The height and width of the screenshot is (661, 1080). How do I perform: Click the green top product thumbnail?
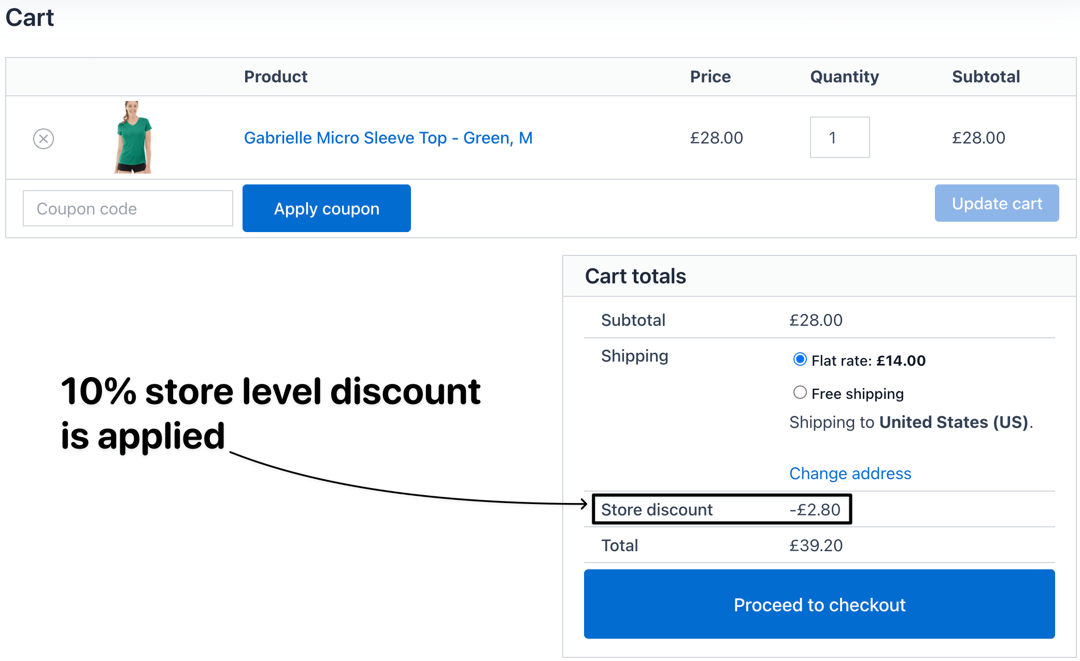pyautogui.click(x=133, y=137)
